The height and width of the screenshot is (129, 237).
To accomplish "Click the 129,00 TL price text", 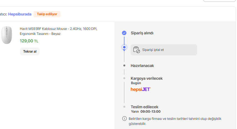I will [x=29, y=41].
